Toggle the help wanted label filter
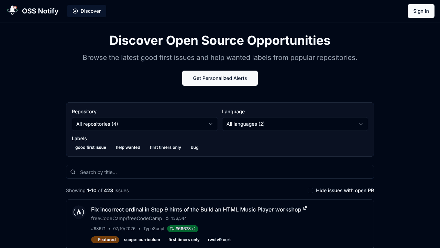440x248 pixels. [128, 147]
